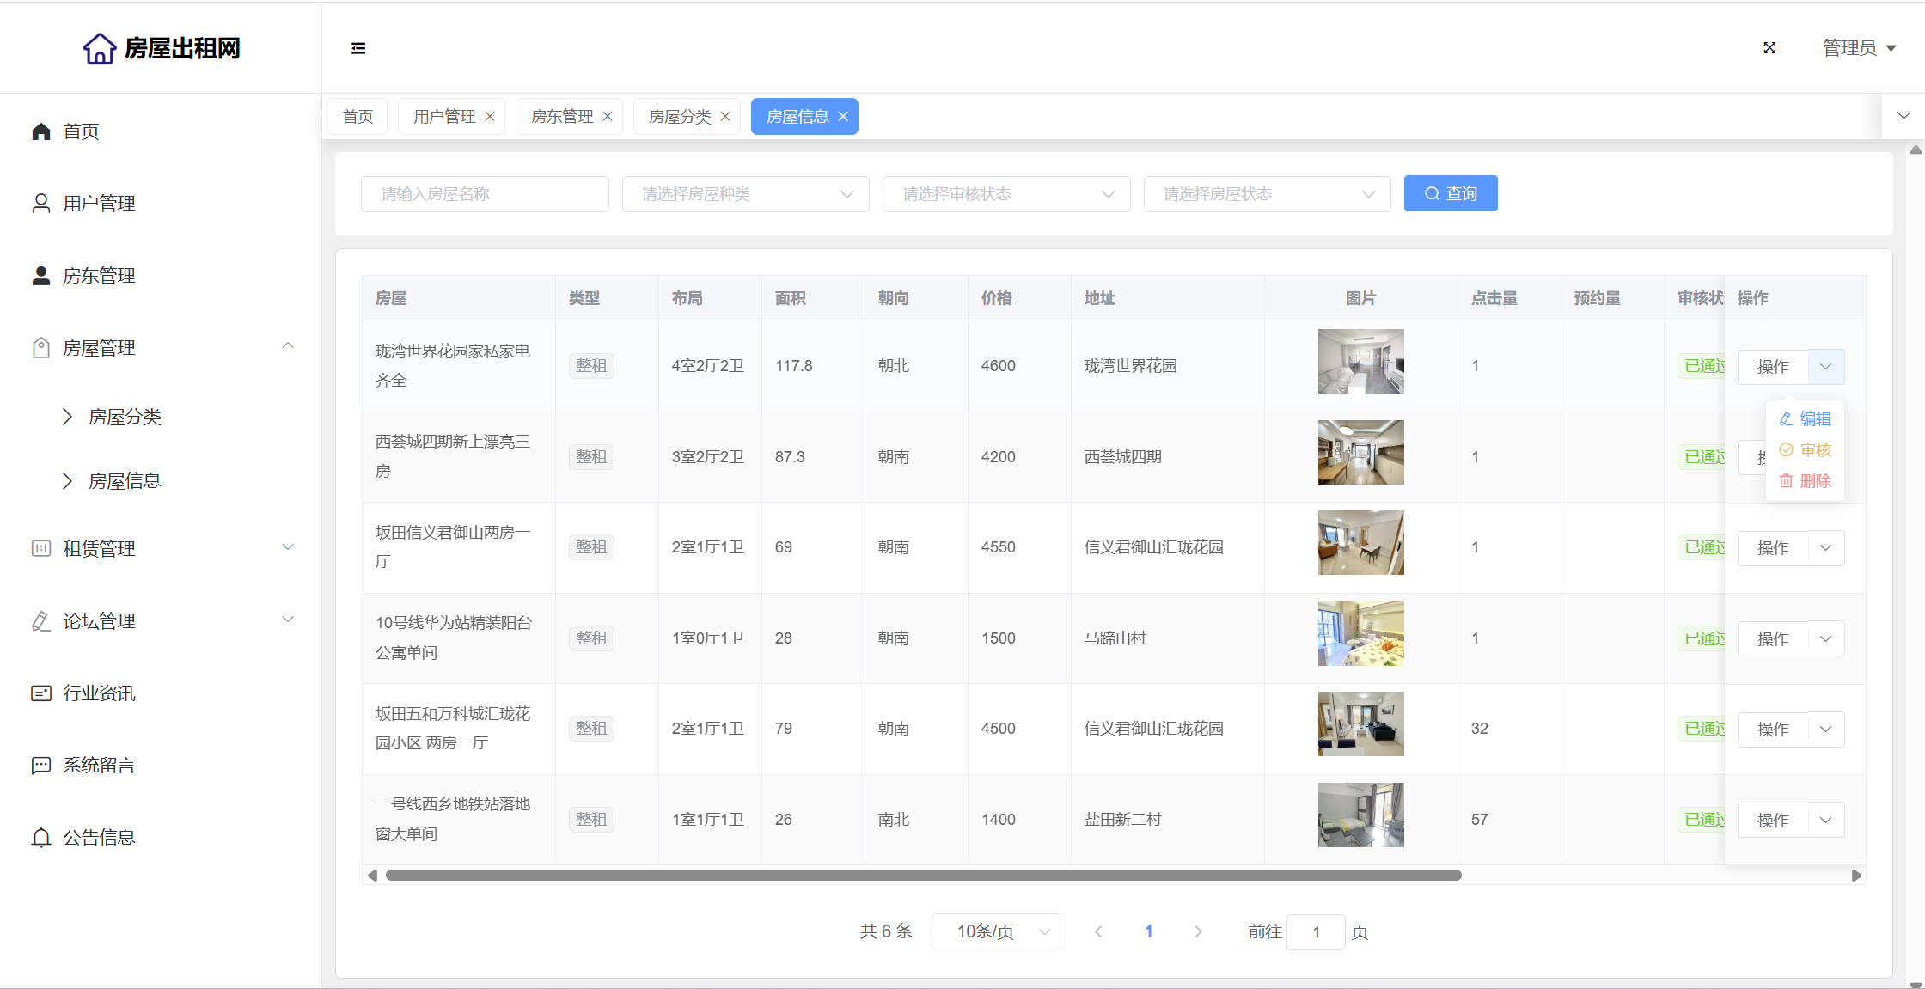Open 行业资讯 in the sidebar
Screen dimensions: 1925x989
[99, 693]
